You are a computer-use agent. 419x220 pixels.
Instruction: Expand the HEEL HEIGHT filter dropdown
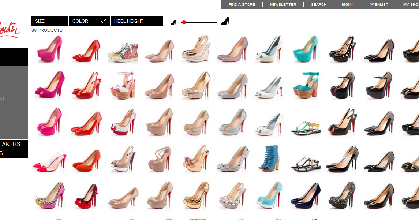(137, 21)
